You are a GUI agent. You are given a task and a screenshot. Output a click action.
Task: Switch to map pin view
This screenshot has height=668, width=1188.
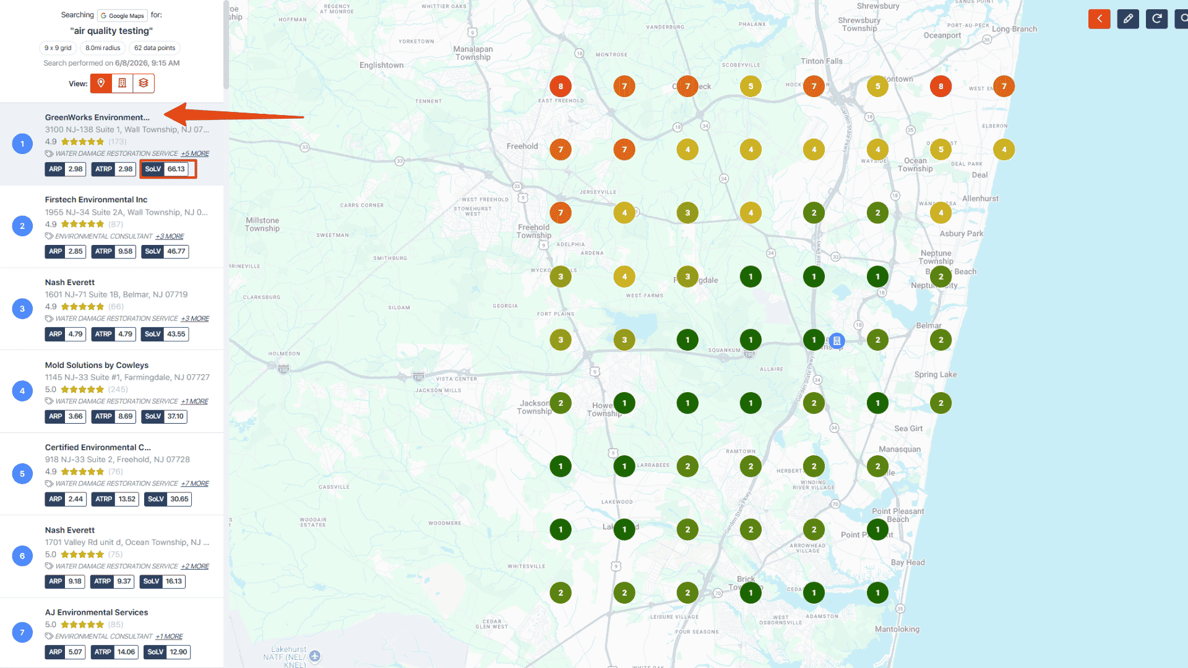tap(101, 83)
